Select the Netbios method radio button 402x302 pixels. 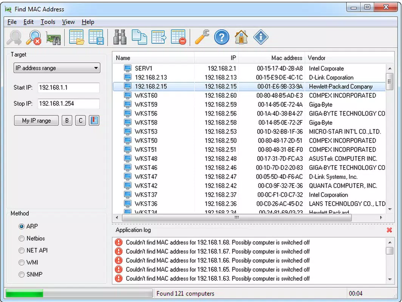tap(22, 239)
